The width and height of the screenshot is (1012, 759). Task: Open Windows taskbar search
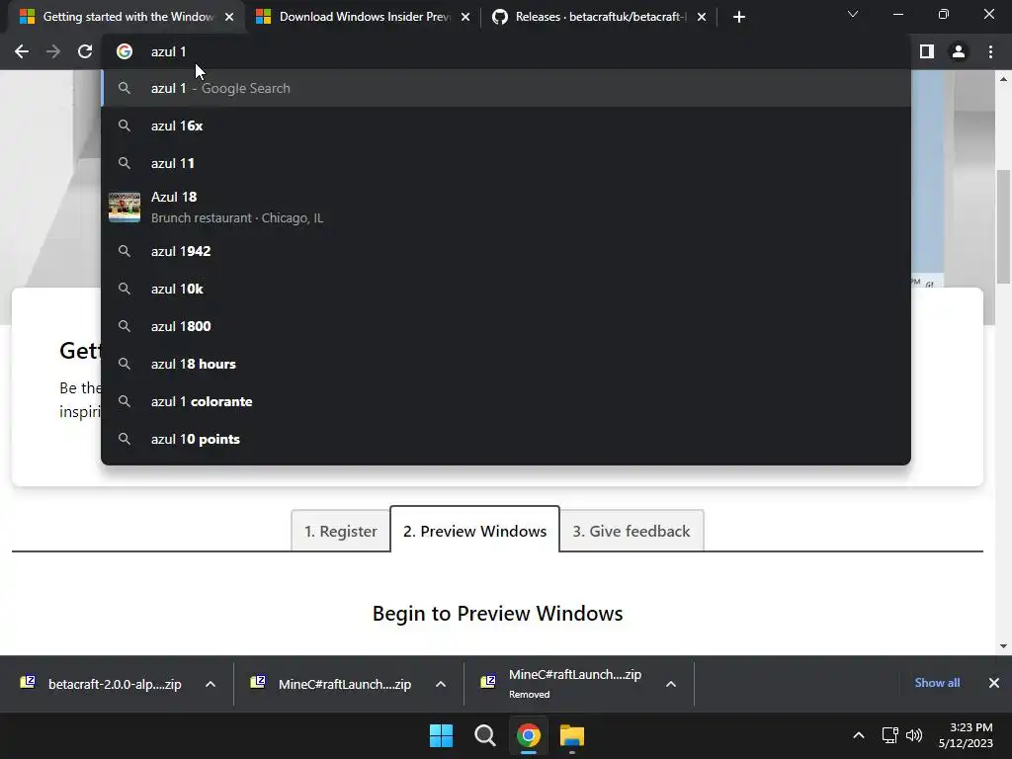pyautogui.click(x=484, y=735)
